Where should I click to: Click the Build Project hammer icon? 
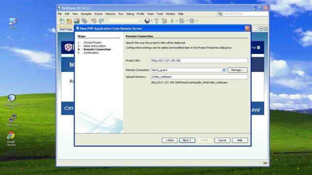coord(156,20)
